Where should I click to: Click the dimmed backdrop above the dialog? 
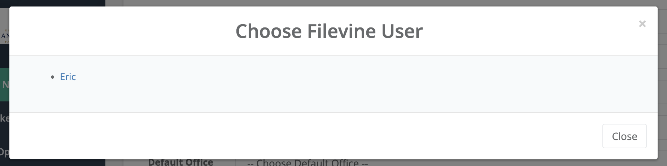(361, 3)
